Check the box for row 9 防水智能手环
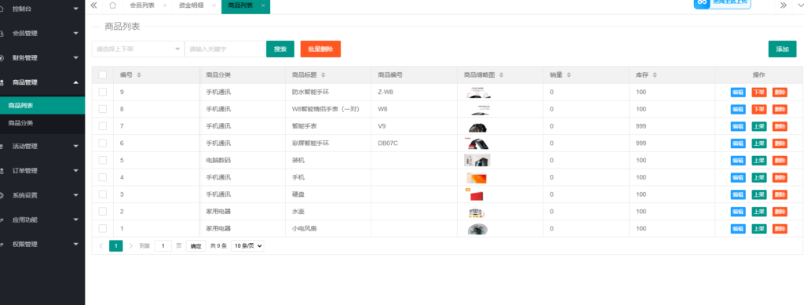 [103, 92]
